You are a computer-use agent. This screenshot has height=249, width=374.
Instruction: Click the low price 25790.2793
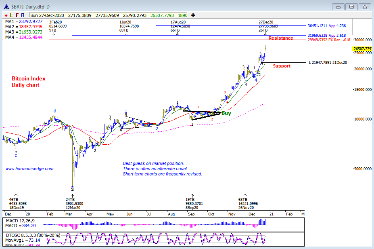click(x=134, y=15)
